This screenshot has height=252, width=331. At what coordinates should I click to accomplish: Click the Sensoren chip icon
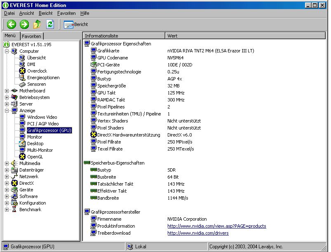(22, 84)
